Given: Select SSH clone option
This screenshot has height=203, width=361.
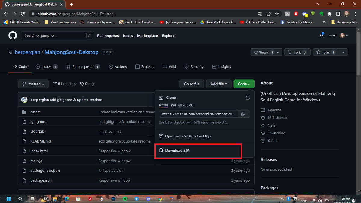Looking at the screenshot, I should coord(173,106).
